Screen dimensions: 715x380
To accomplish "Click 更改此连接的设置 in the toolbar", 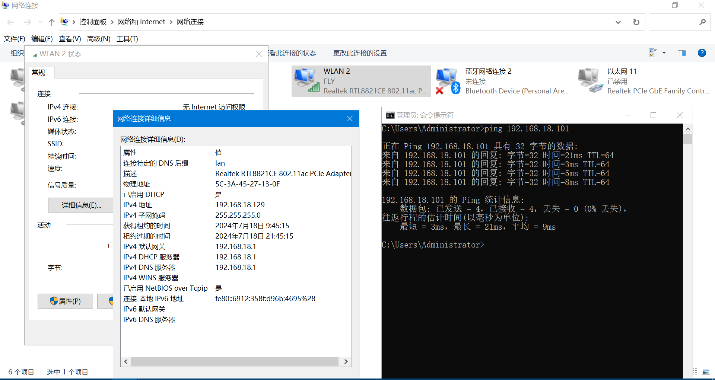I will [x=360, y=53].
